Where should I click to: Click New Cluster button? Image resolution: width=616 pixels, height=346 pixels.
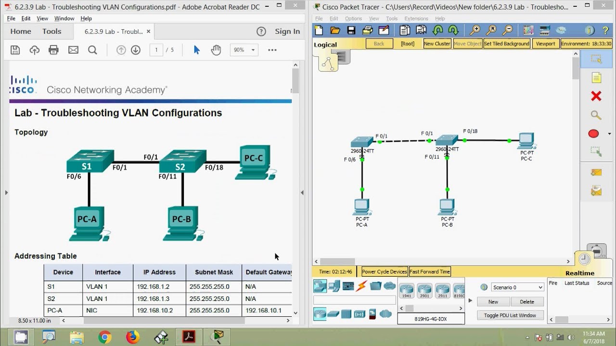point(437,44)
